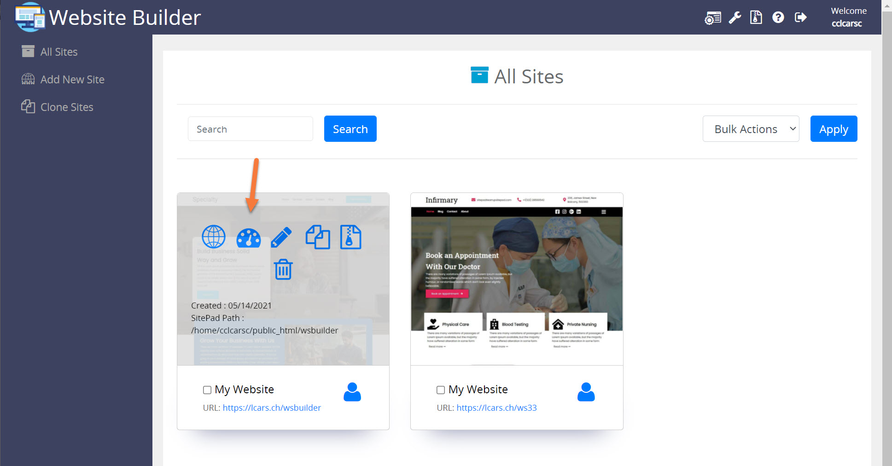Expand the Bulk Actions dropdown
This screenshot has height=466, width=892.
coord(751,129)
